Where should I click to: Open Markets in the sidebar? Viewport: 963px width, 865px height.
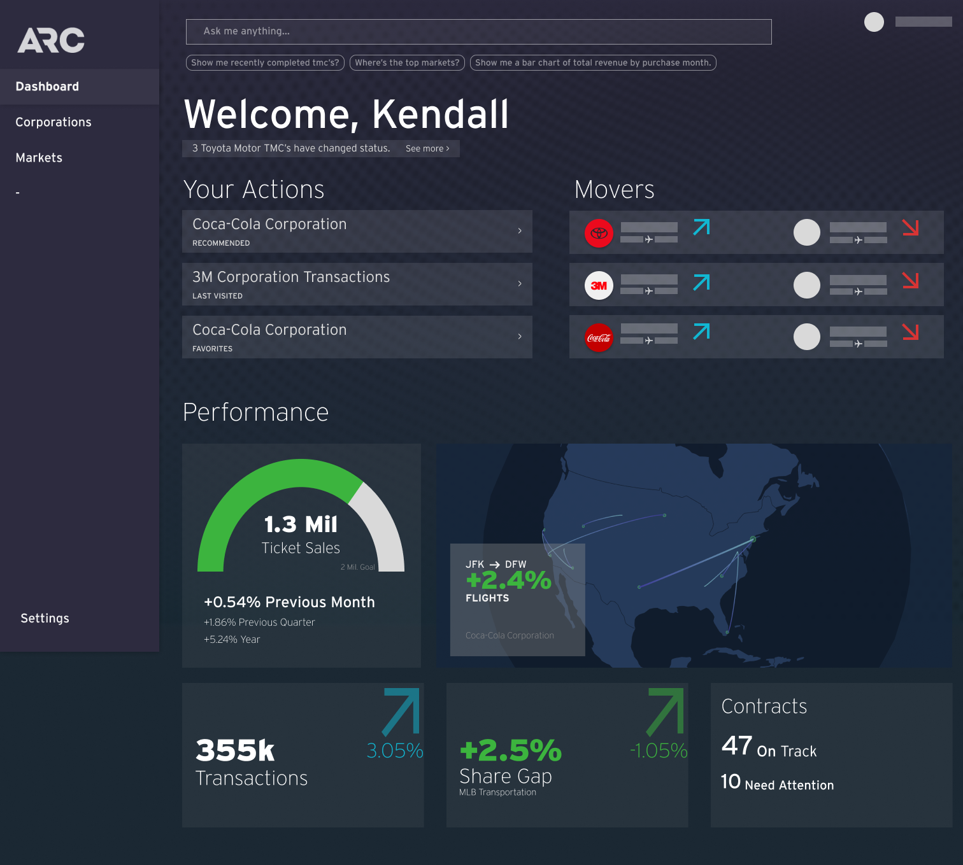39,158
